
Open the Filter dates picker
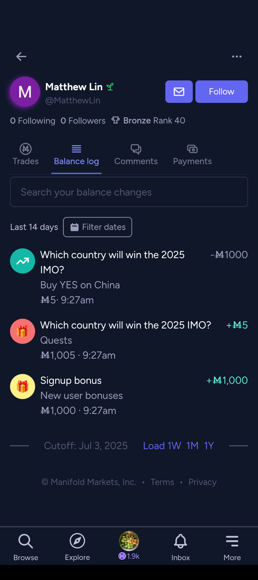[x=98, y=227]
